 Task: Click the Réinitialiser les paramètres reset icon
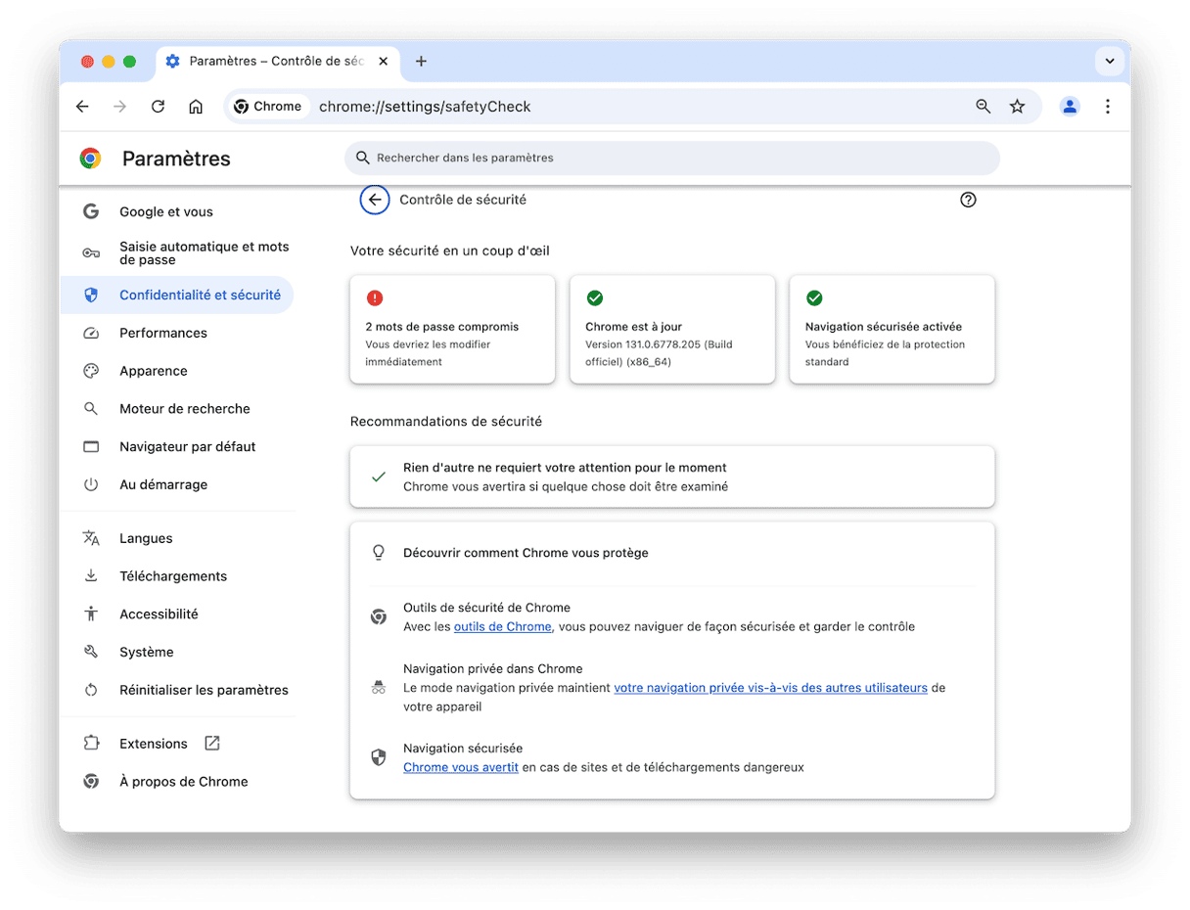point(91,690)
